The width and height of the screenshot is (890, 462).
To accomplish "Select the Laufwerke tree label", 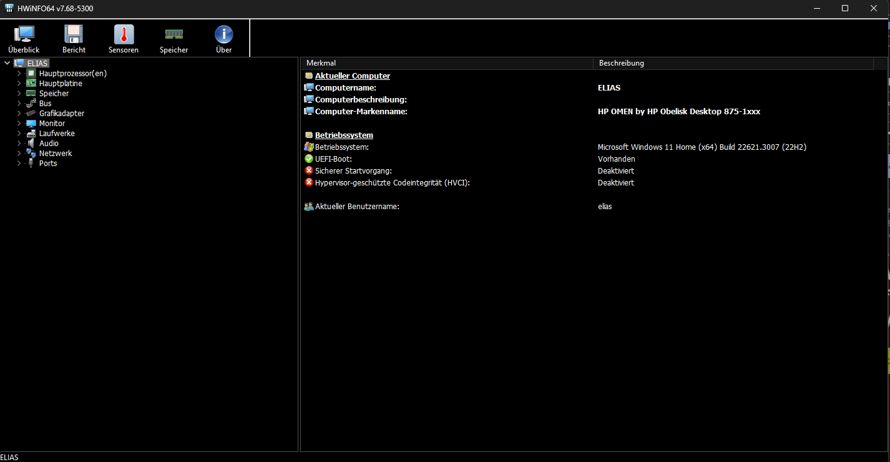I will (57, 133).
